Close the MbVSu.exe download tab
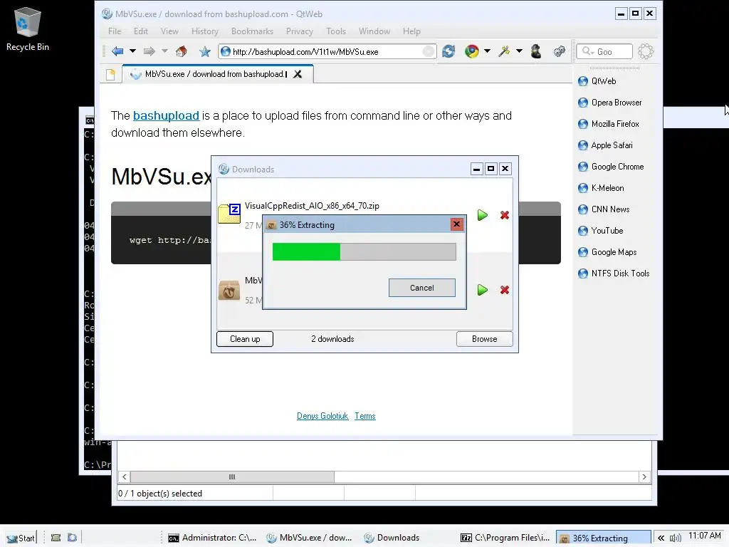The width and height of the screenshot is (729, 547). click(x=298, y=74)
